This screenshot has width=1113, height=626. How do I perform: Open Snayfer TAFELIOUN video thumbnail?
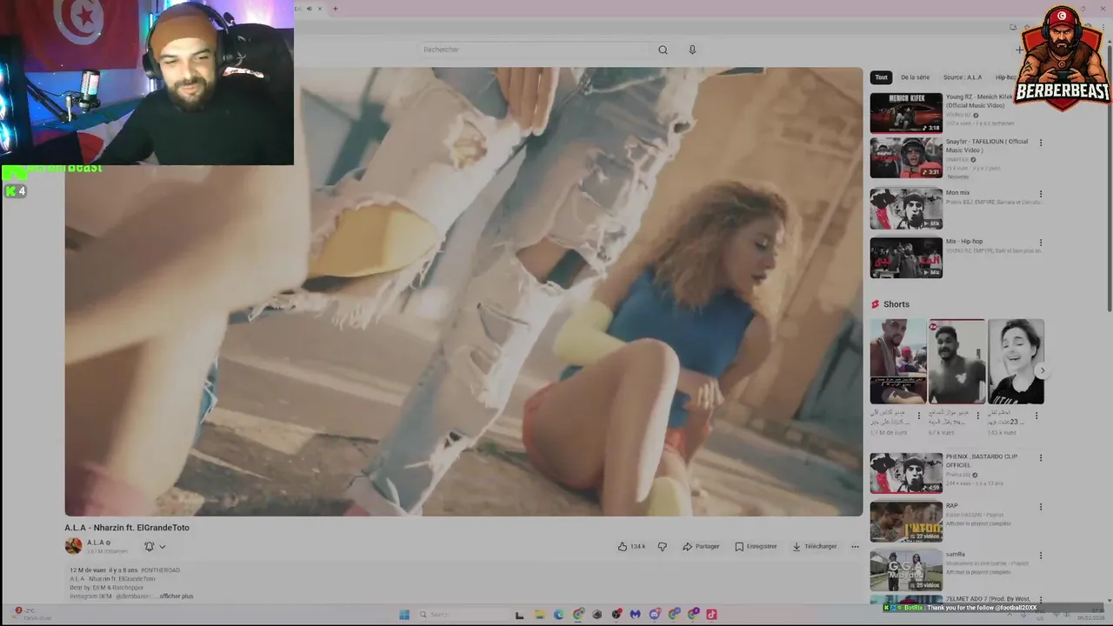[x=906, y=157]
